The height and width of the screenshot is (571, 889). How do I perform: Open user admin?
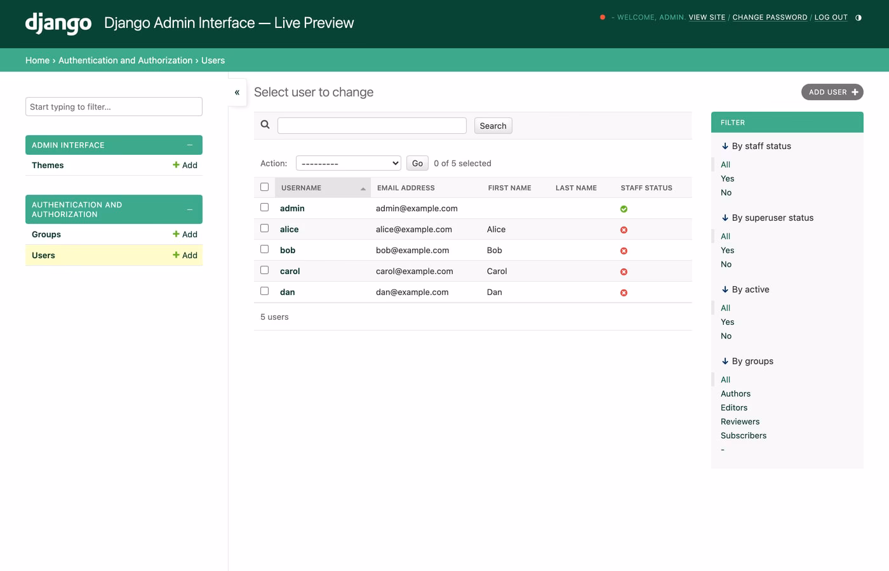click(x=292, y=208)
